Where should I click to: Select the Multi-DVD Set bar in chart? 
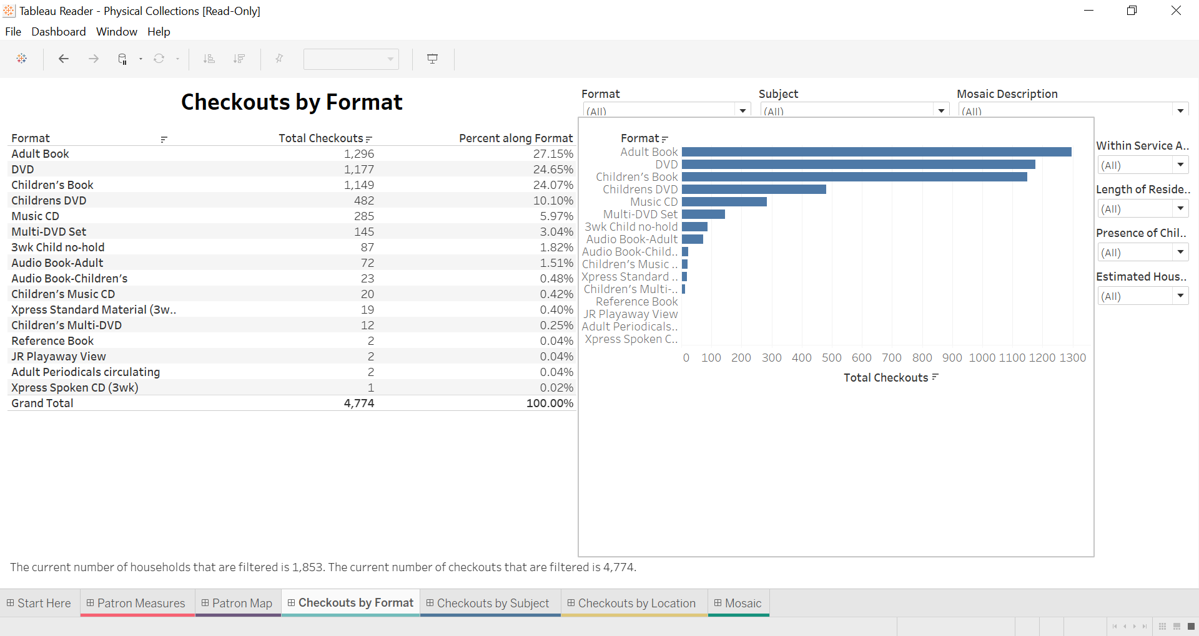(x=703, y=214)
